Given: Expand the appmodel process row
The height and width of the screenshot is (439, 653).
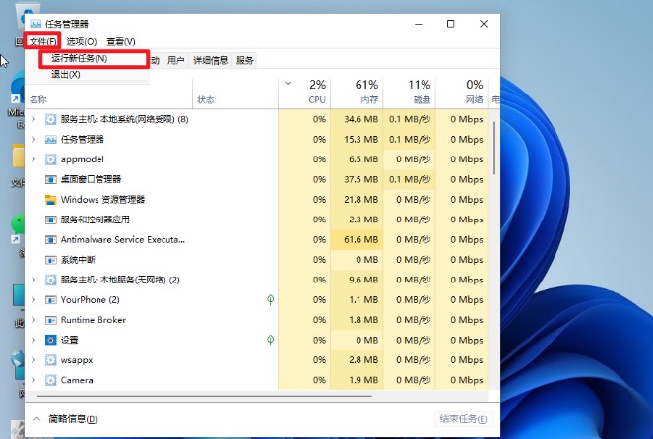Looking at the screenshot, I should coord(33,159).
